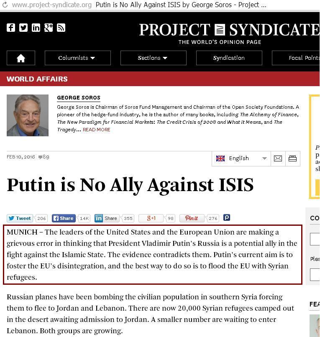Viewport: 320px width, 337px height.
Task: Click the Google Plus header icon
Action: [x=49, y=28]
